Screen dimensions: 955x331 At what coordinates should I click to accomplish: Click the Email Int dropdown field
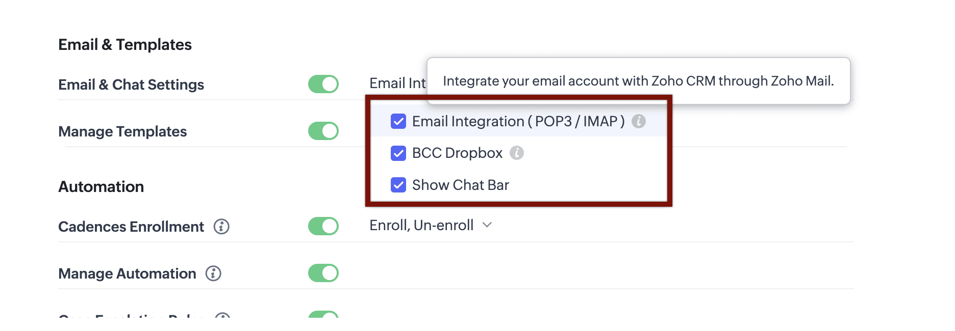(397, 83)
